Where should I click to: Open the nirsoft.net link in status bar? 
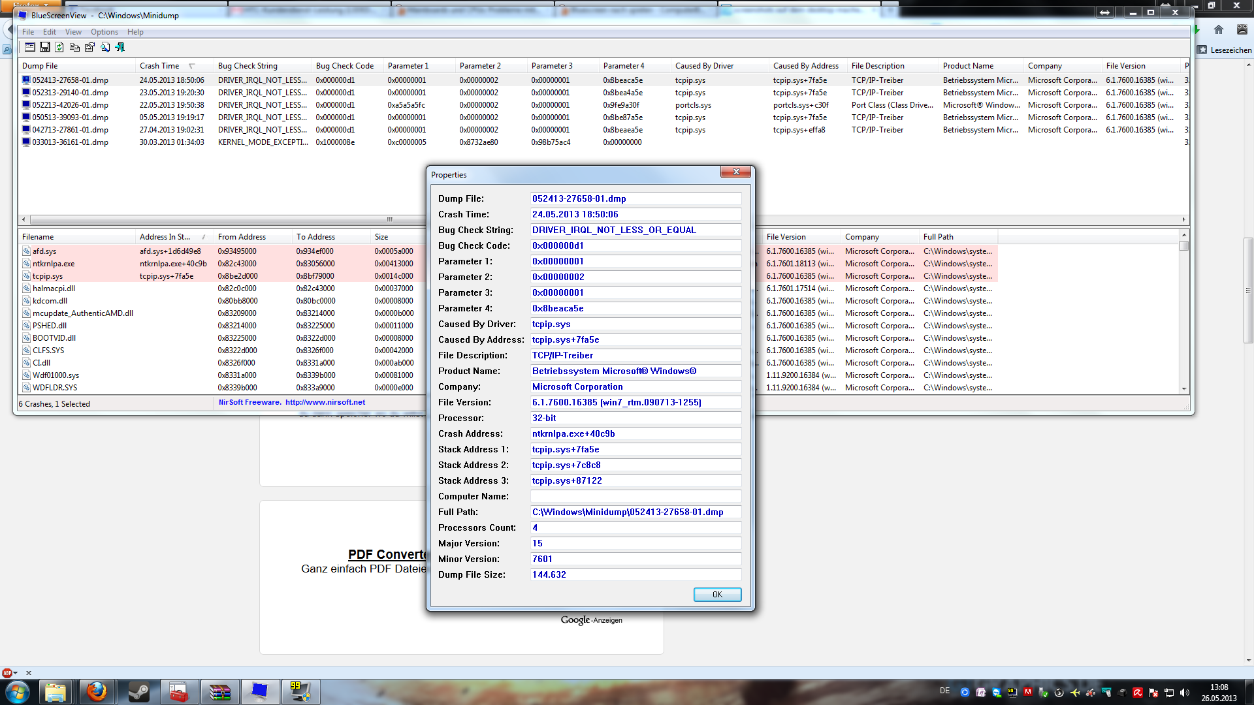tap(325, 402)
